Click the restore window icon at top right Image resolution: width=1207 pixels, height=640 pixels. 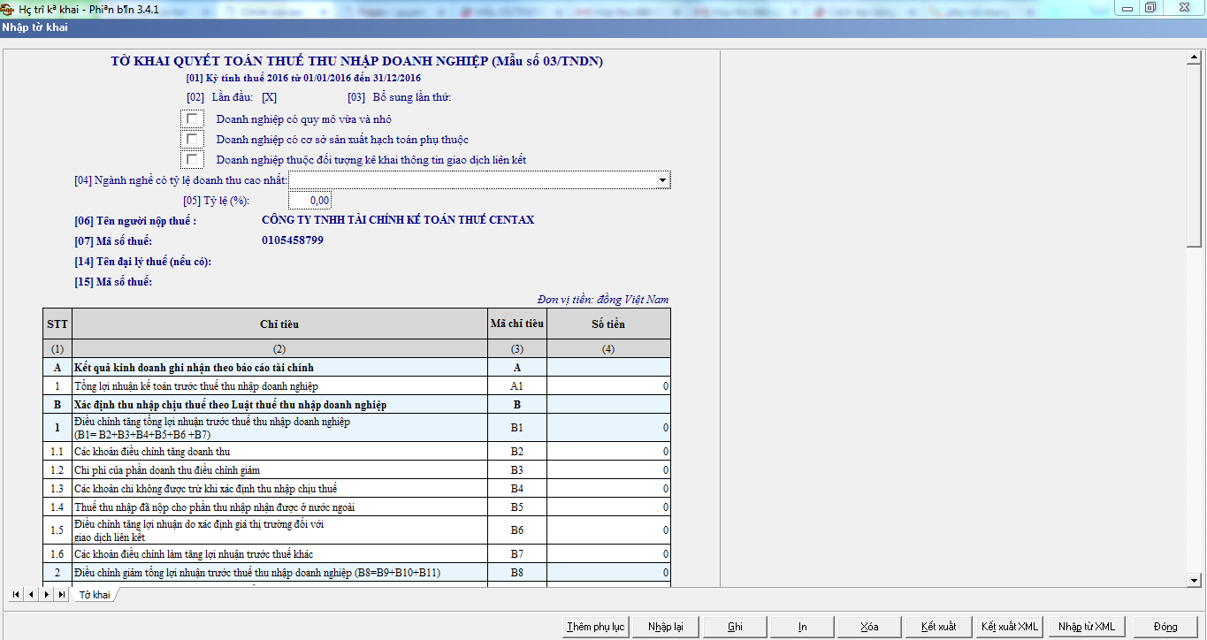tap(1150, 8)
